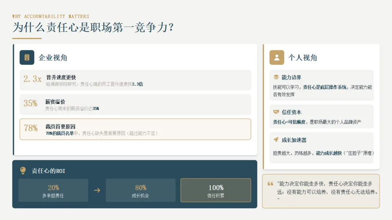Click the building icon beside 企业视角
Image resolution: width=392 pixels, height=220 pixels.
27,58
